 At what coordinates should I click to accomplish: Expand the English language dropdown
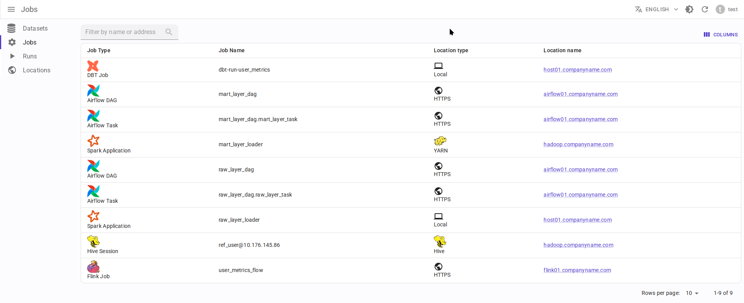coord(657,9)
